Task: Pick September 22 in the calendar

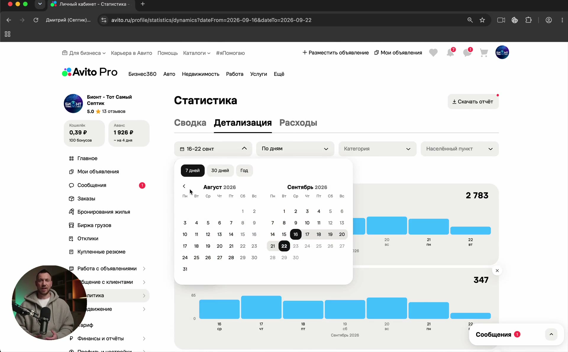Action: click(x=284, y=246)
